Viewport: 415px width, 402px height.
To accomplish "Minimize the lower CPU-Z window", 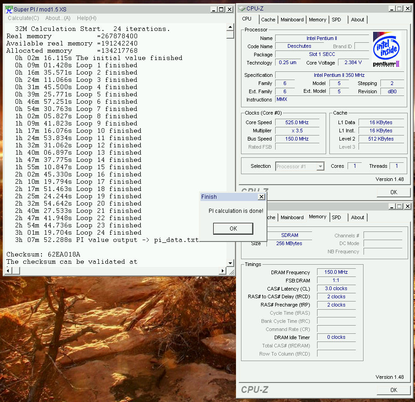I will 392,206.
